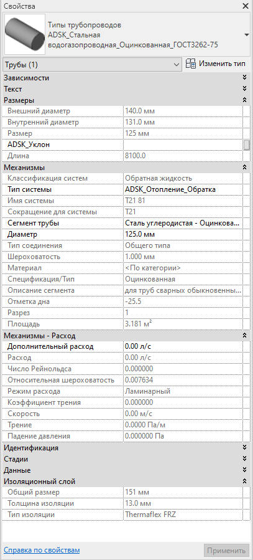Click the Скорость value 0.00 м/с

tap(182, 414)
